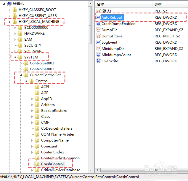Click the AGP folder icon
This screenshot has height=181, width=188.
point(37,93)
